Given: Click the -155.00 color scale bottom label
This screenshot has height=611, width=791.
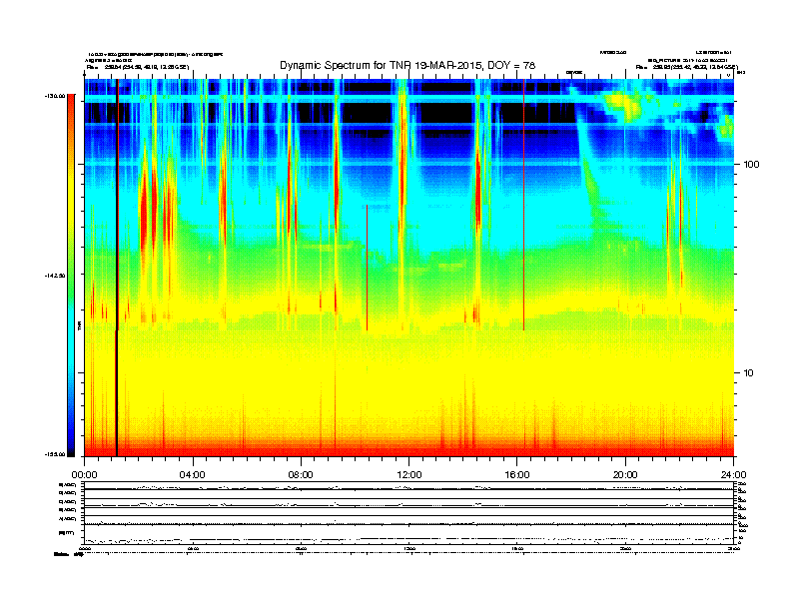Looking at the screenshot, I should click(x=56, y=454).
